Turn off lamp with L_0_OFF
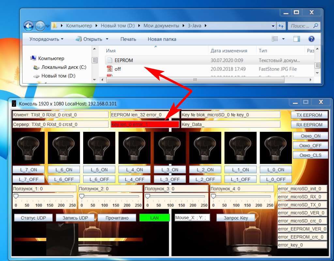This screenshot has width=334, height=261. pos(276,179)
